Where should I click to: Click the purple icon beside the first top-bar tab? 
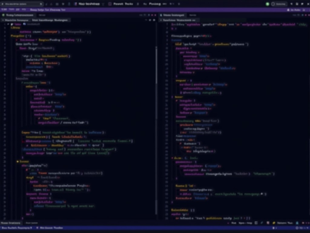coord(75,4)
